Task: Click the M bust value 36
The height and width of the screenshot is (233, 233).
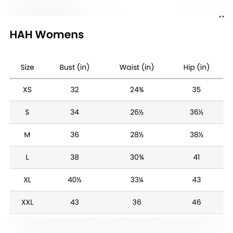Action: [75, 135]
